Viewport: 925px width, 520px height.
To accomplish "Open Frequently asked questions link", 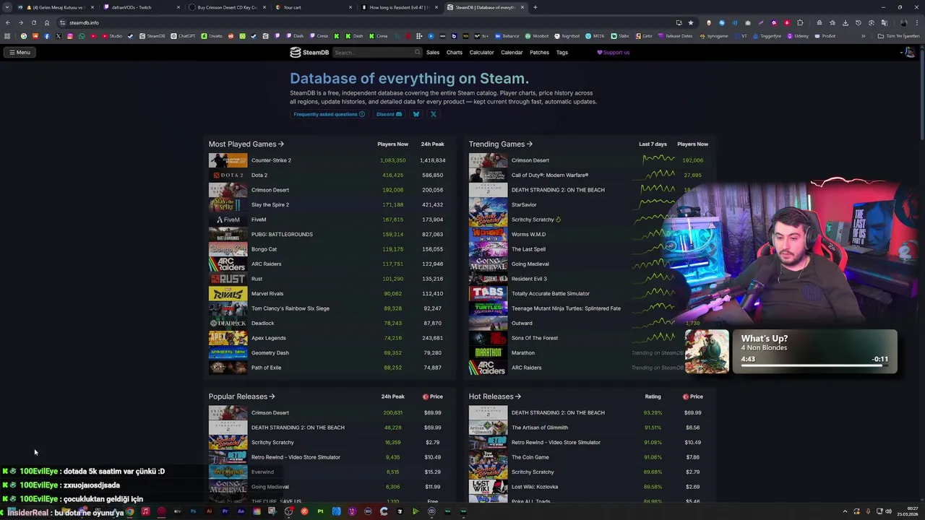I will (329, 114).
